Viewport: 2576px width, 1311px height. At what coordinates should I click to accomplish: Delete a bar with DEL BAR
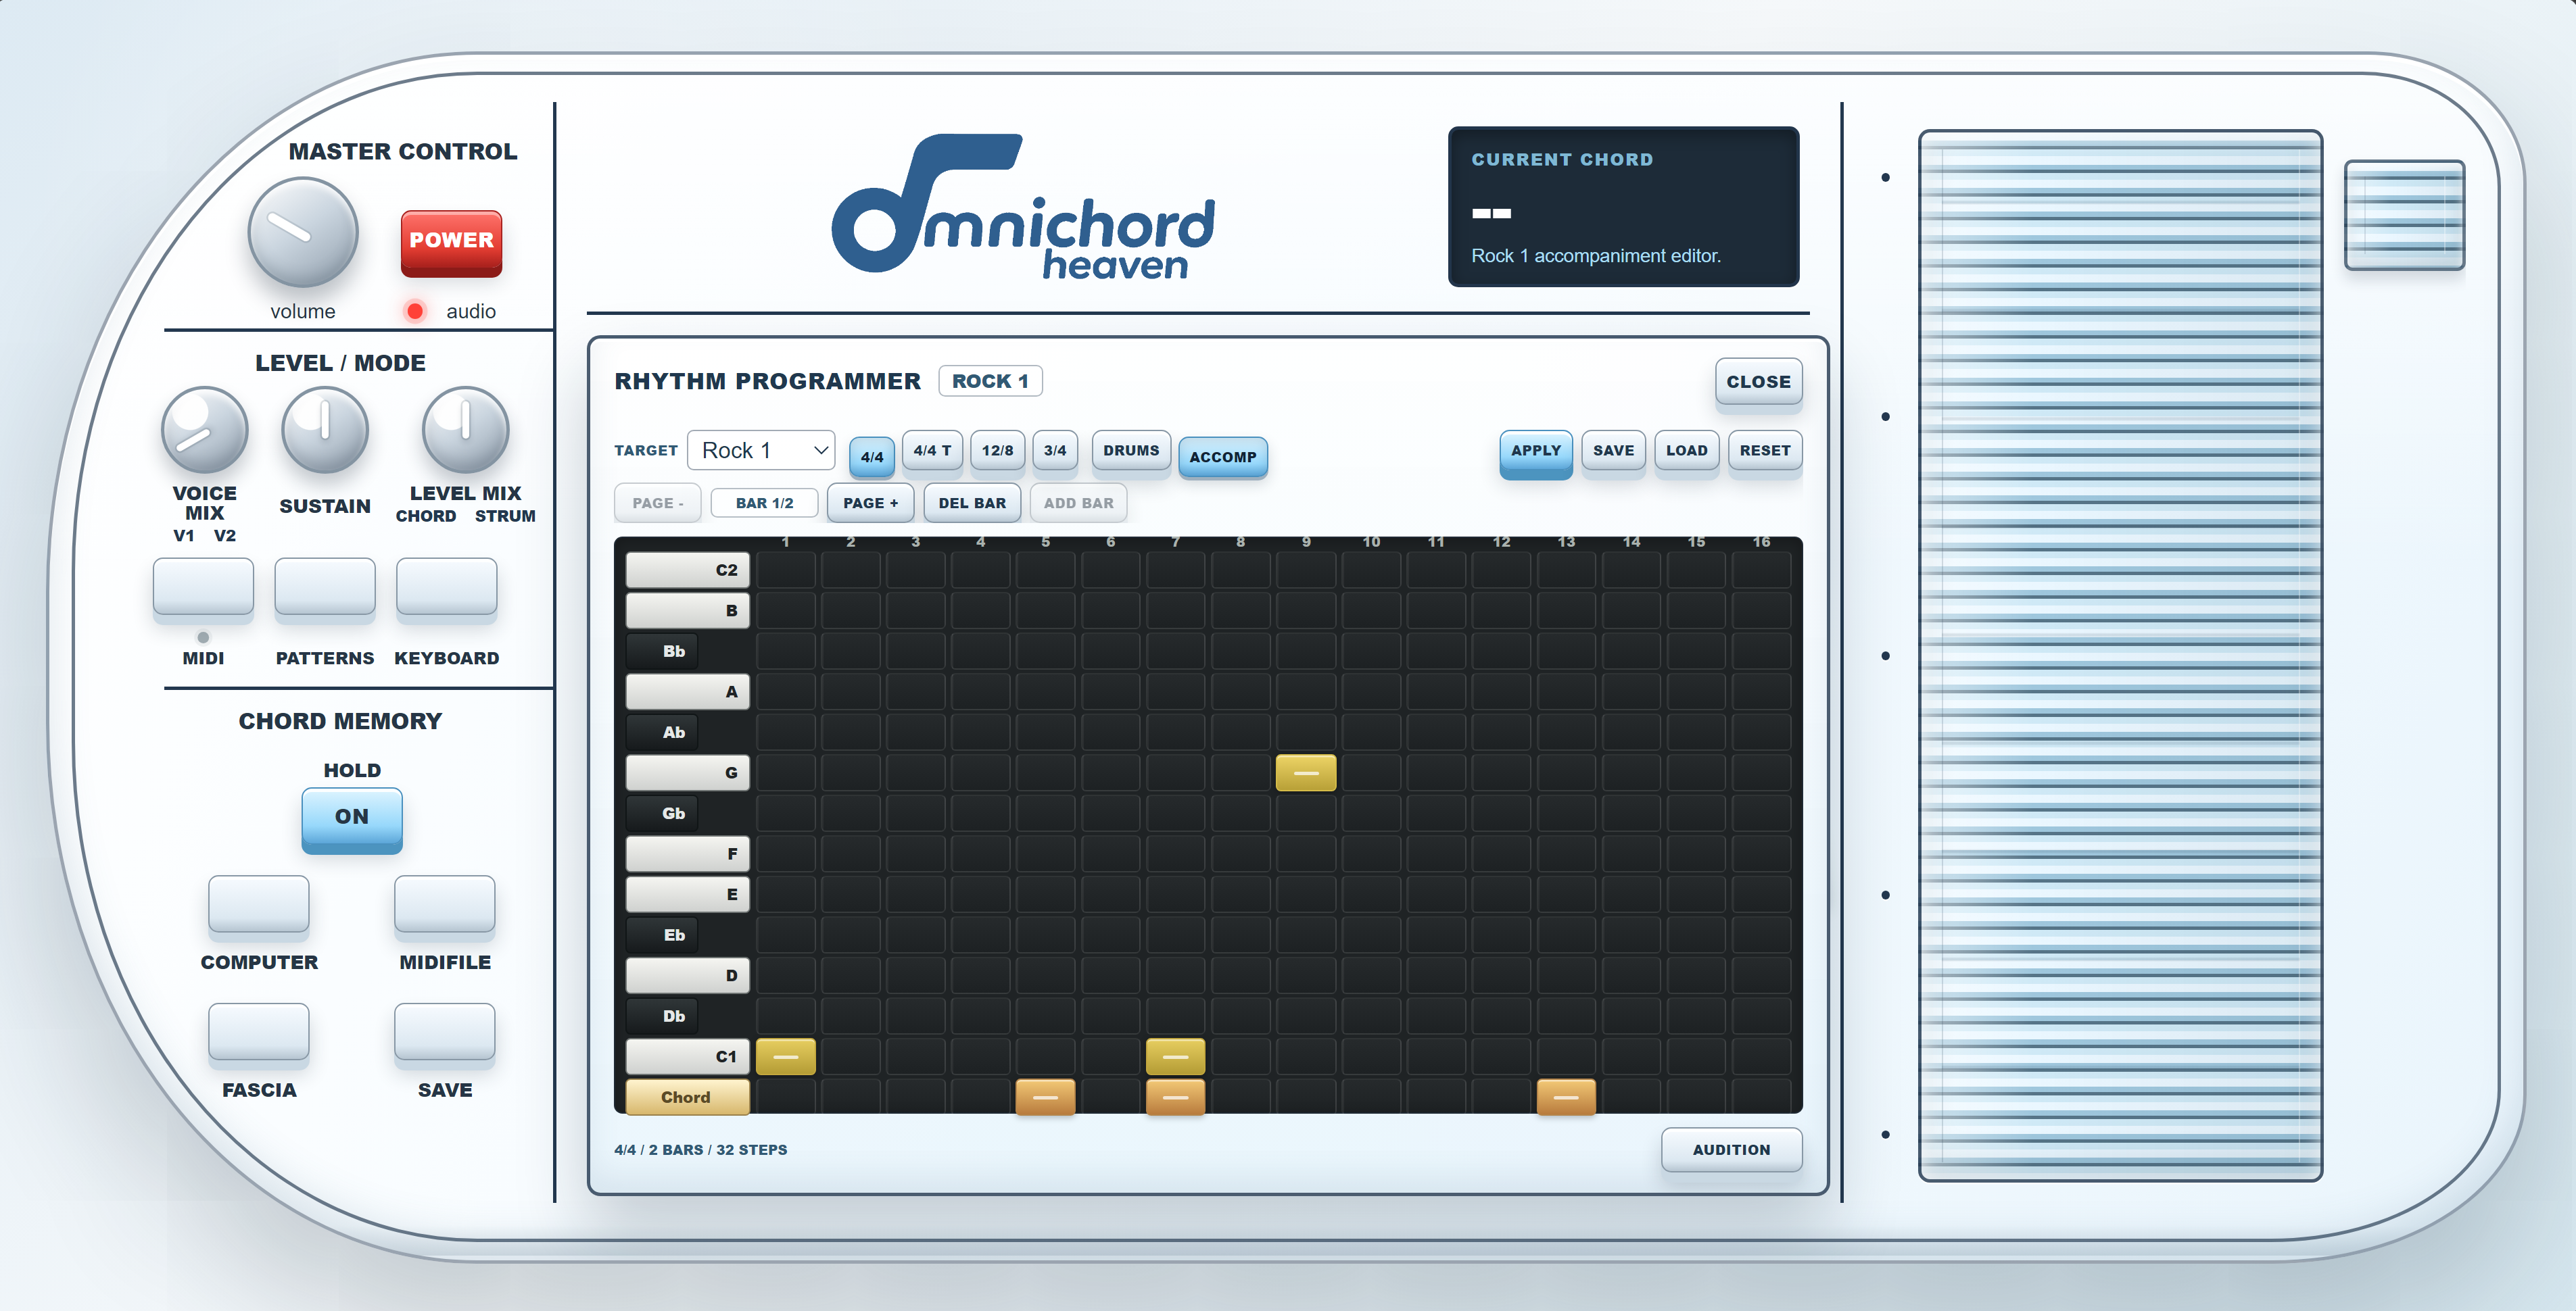point(972,503)
